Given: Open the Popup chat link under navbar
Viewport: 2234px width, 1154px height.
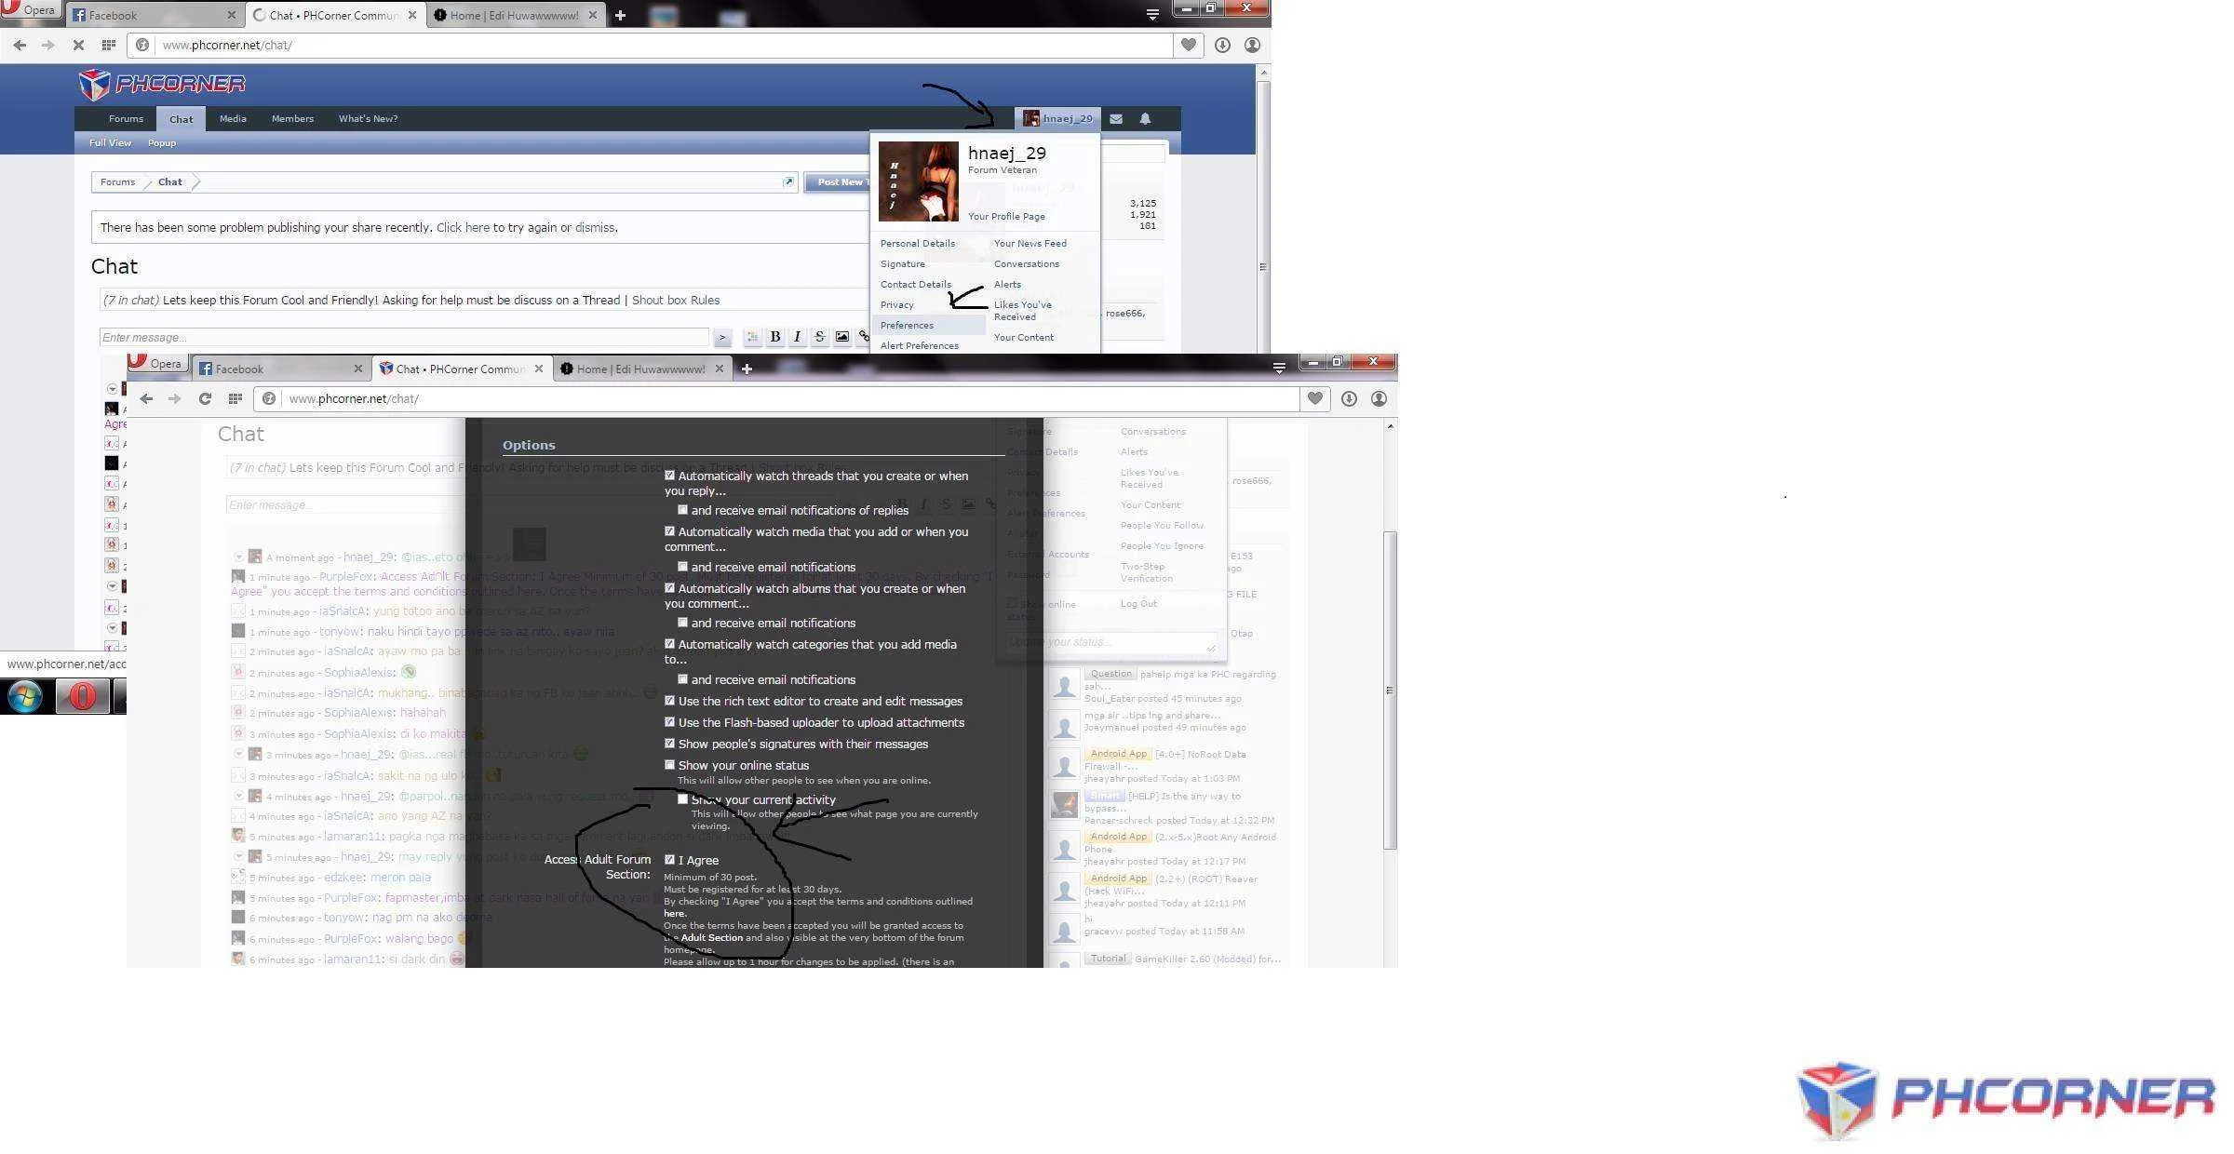Looking at the screenshot, I should 162,142.
